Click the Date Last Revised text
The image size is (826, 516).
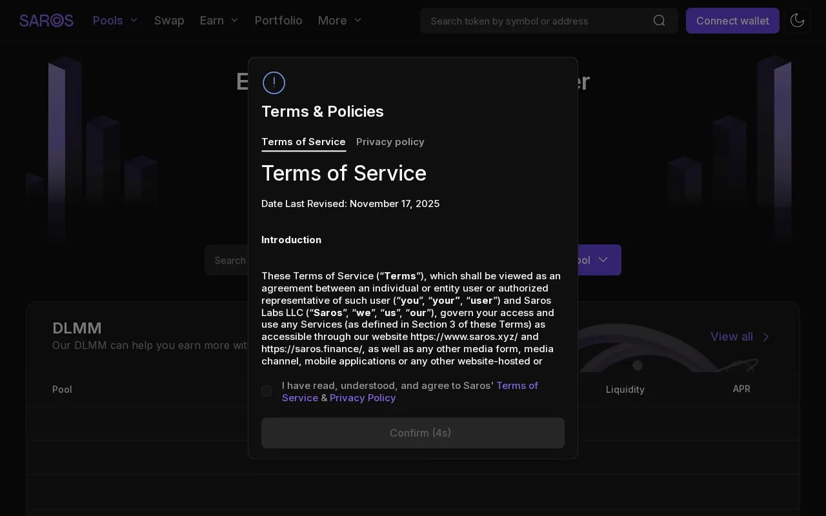[350, 204]
